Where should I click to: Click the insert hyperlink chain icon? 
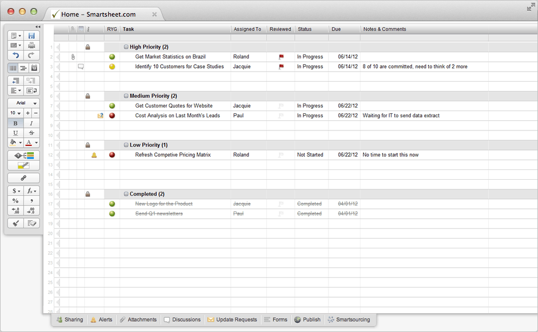click(23, 178)
